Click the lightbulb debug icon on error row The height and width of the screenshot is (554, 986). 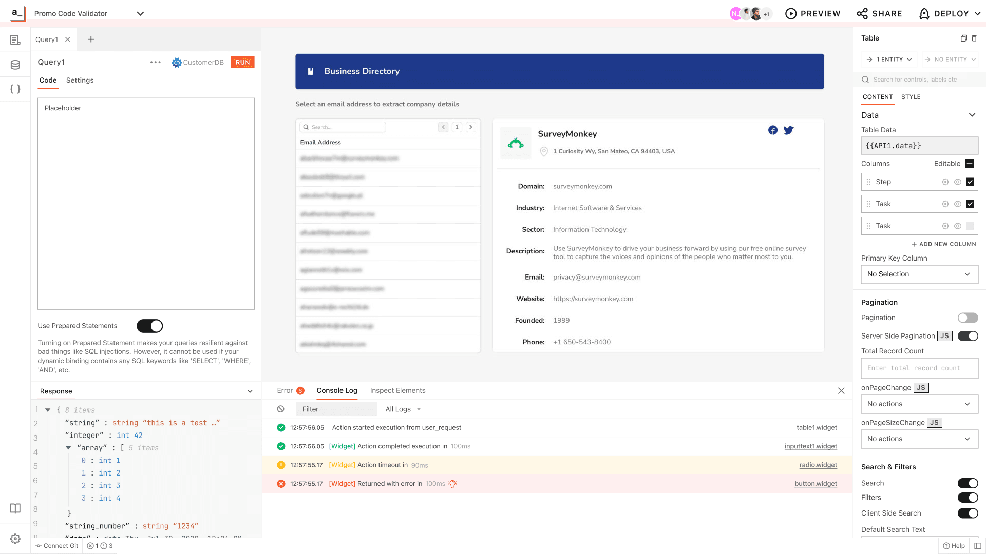tap(452, 484)
